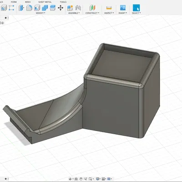This screenshot has width=182, height=182.
Task: Click the Insert image icon
Action: [123, 8]
